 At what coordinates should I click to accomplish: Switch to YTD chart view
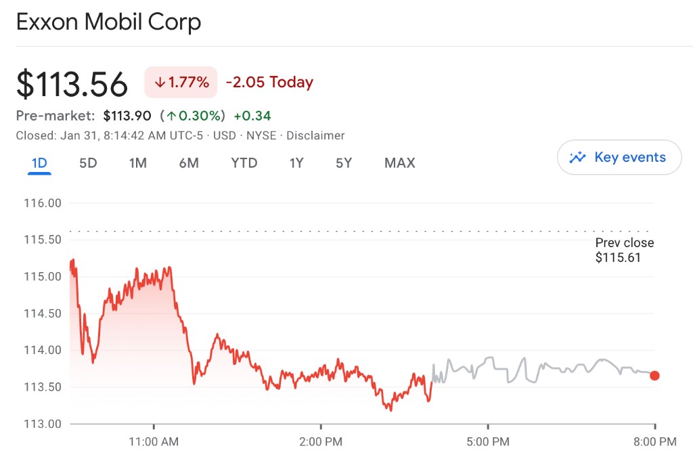(x=244, y=163)
